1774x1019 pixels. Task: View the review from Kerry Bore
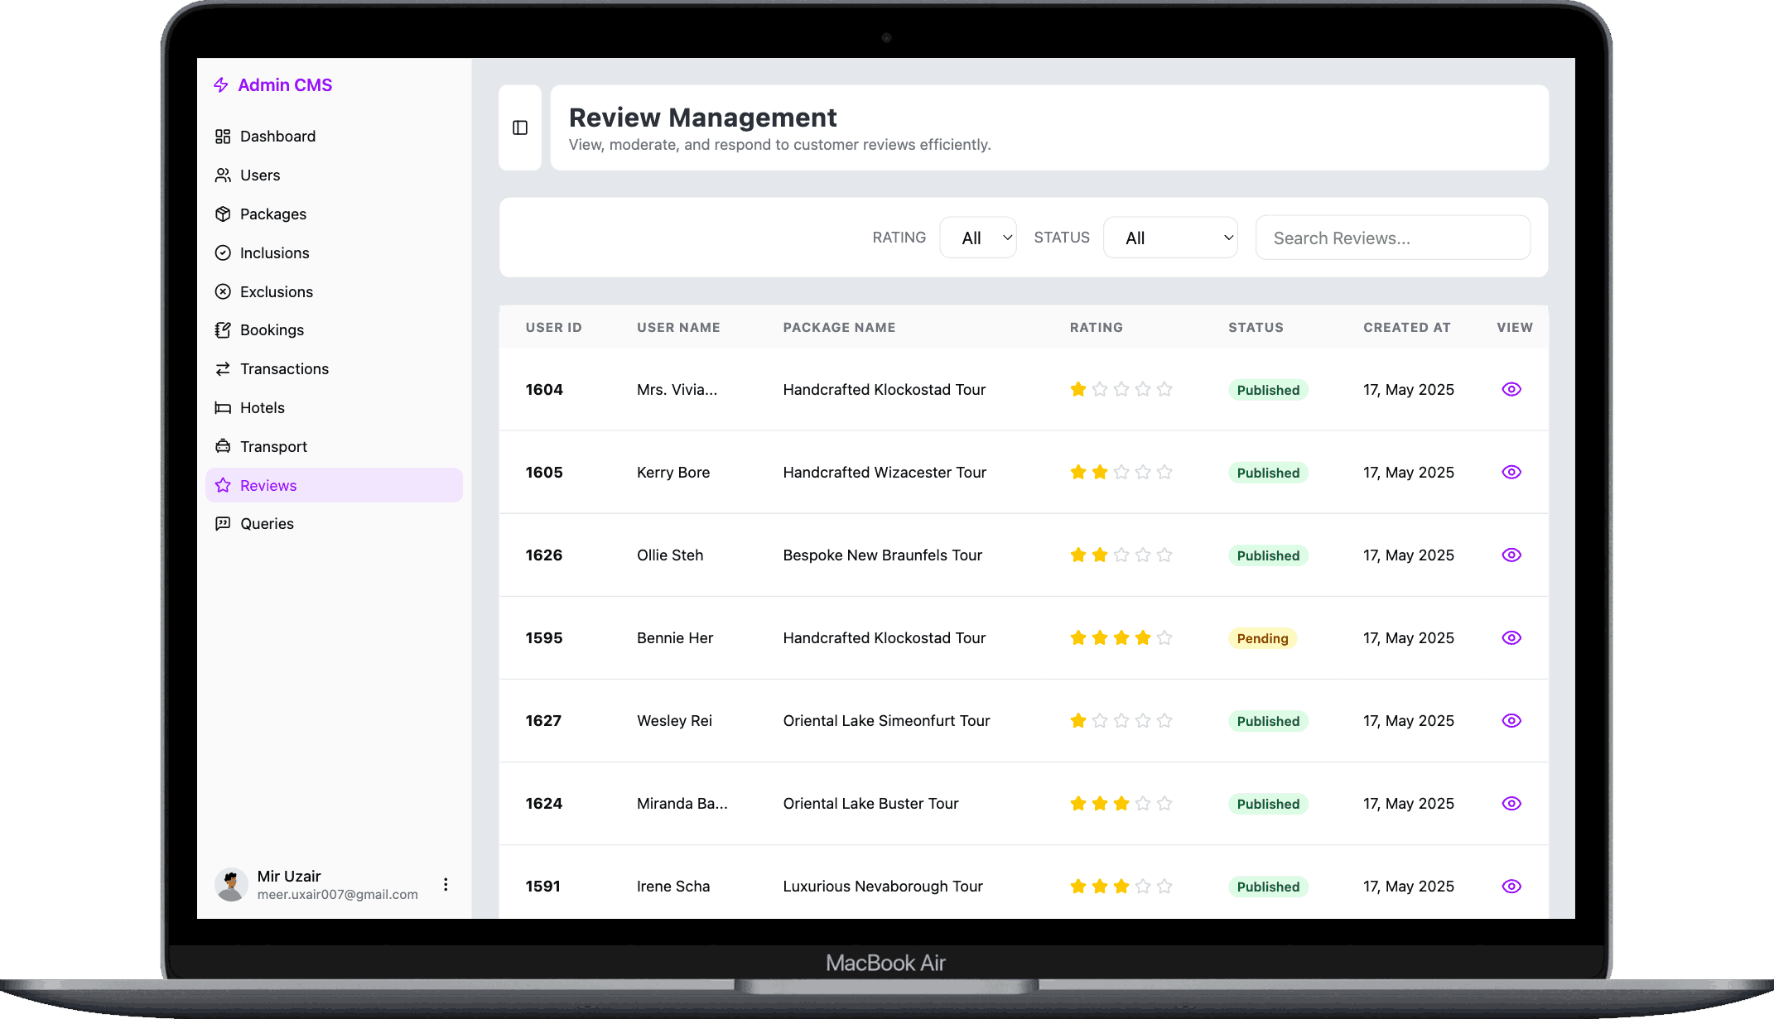(1511, 472)
